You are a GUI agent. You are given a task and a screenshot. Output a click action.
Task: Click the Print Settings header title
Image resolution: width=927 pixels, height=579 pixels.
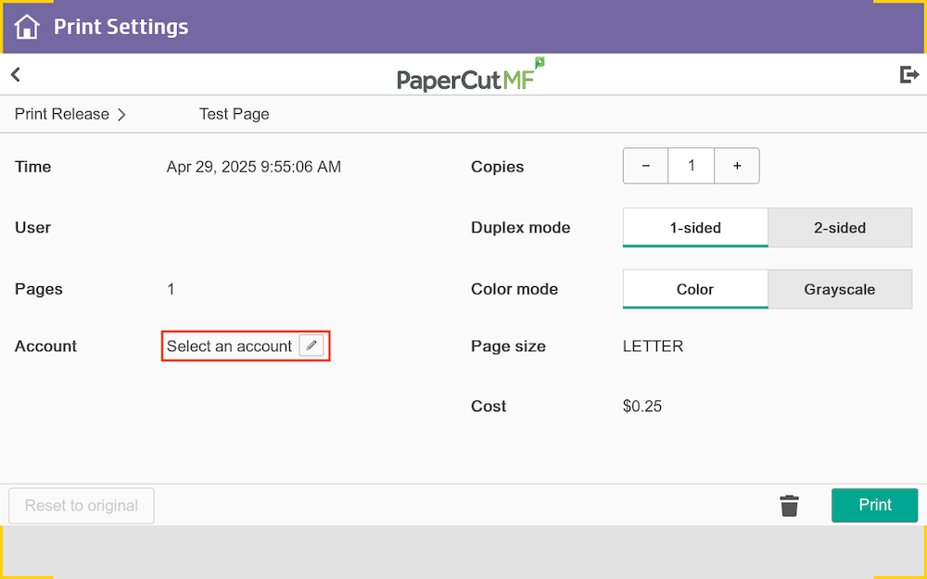(x=121, y=27)
